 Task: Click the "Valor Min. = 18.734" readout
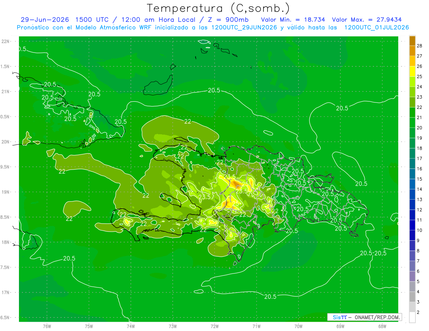[293, 20]
